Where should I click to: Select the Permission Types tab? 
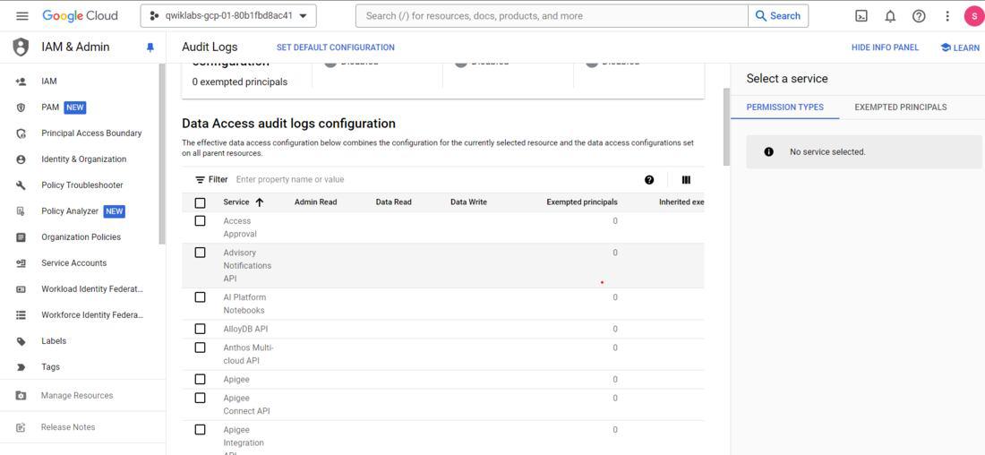pos(784,107)
